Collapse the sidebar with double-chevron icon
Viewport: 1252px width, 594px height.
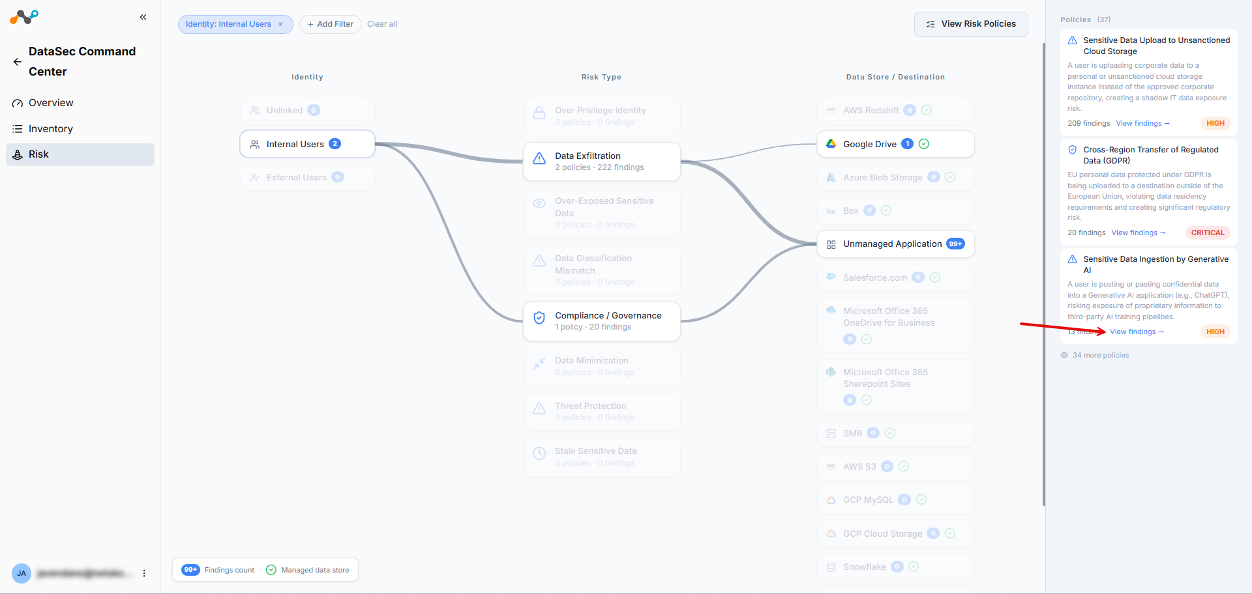coord(143,18)
